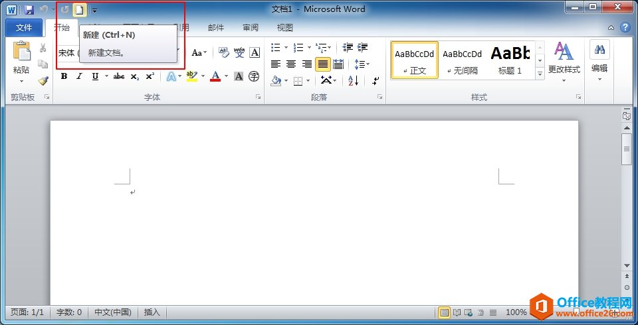The height and width of the screenshot is (325, 638).
Task: Switch to the Review (审阅) tab
Action: click(251, 28)
